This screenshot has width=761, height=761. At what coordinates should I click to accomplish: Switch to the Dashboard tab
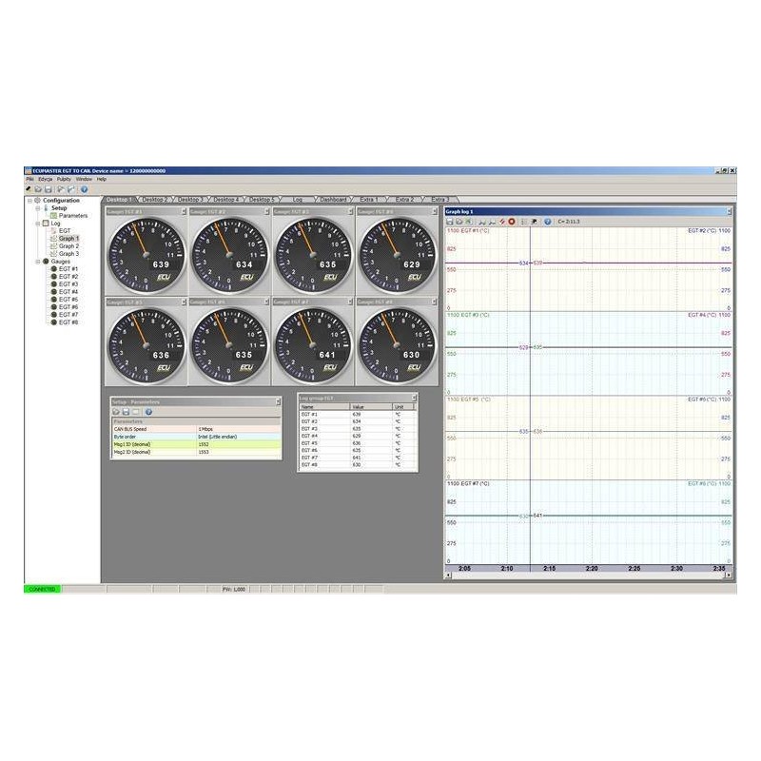click(333, 200)
